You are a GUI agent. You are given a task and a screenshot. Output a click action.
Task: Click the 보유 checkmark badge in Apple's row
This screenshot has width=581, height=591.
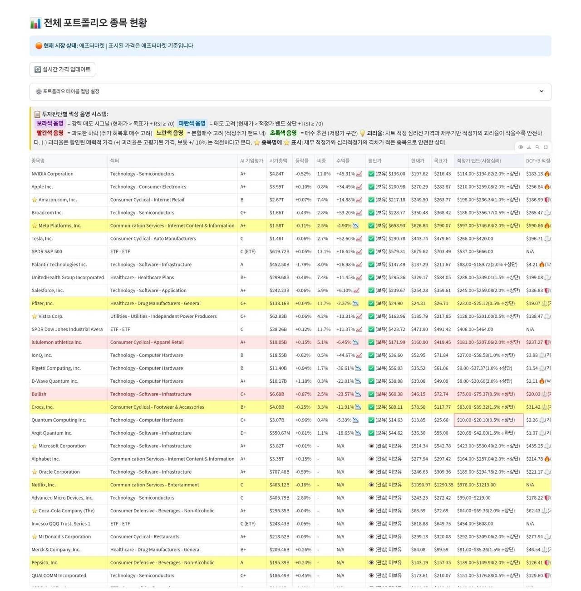coord(370,187)
